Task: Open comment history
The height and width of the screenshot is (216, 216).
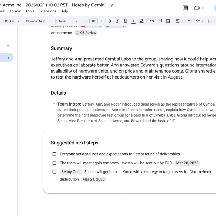Action: (x=185, y=8)
